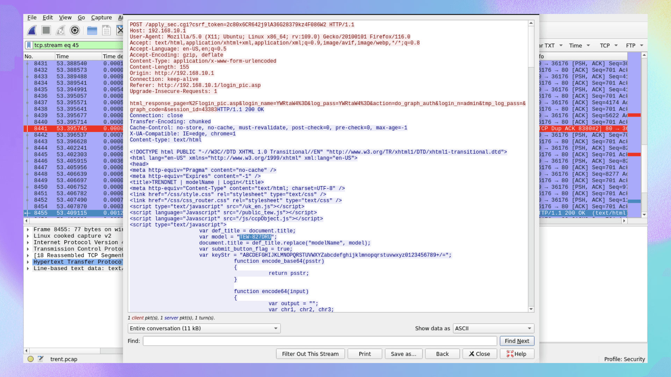
Task: Edit capture file properties via the pencil icon
Action: 41,359
